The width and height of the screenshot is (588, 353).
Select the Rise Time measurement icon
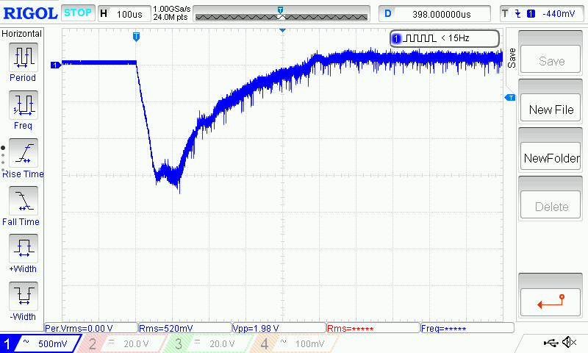(23, 152)
